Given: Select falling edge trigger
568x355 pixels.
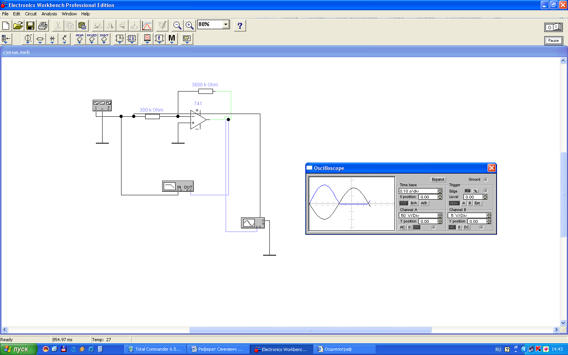Looking at the screenshot, I should tap(476, 191).
